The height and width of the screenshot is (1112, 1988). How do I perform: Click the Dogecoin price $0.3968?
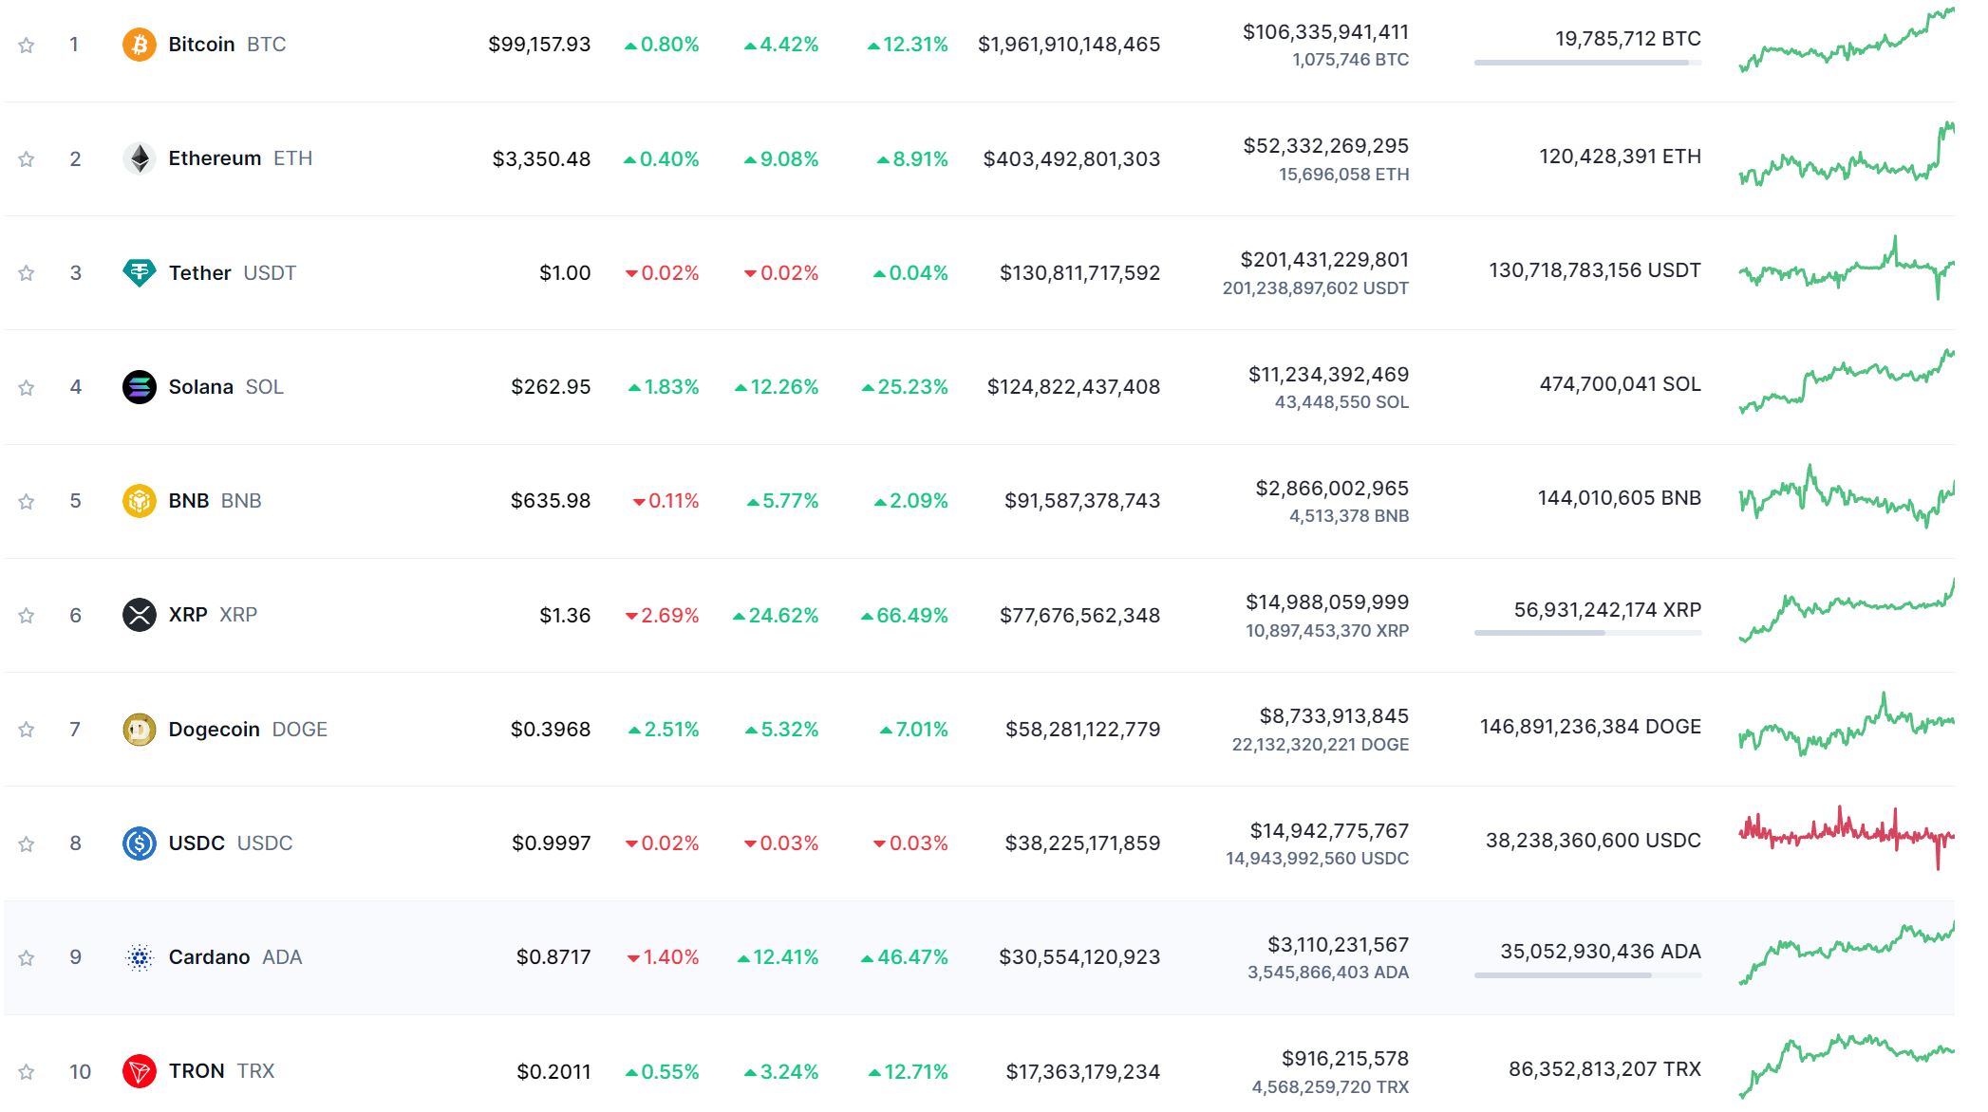coord(551,730)
